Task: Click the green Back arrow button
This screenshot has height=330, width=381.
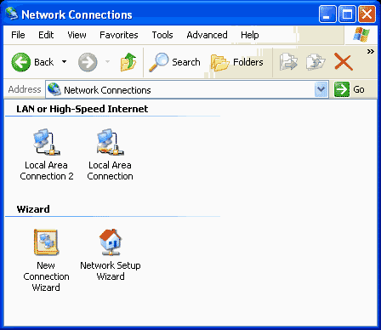Action: click(x=21, y=62)
